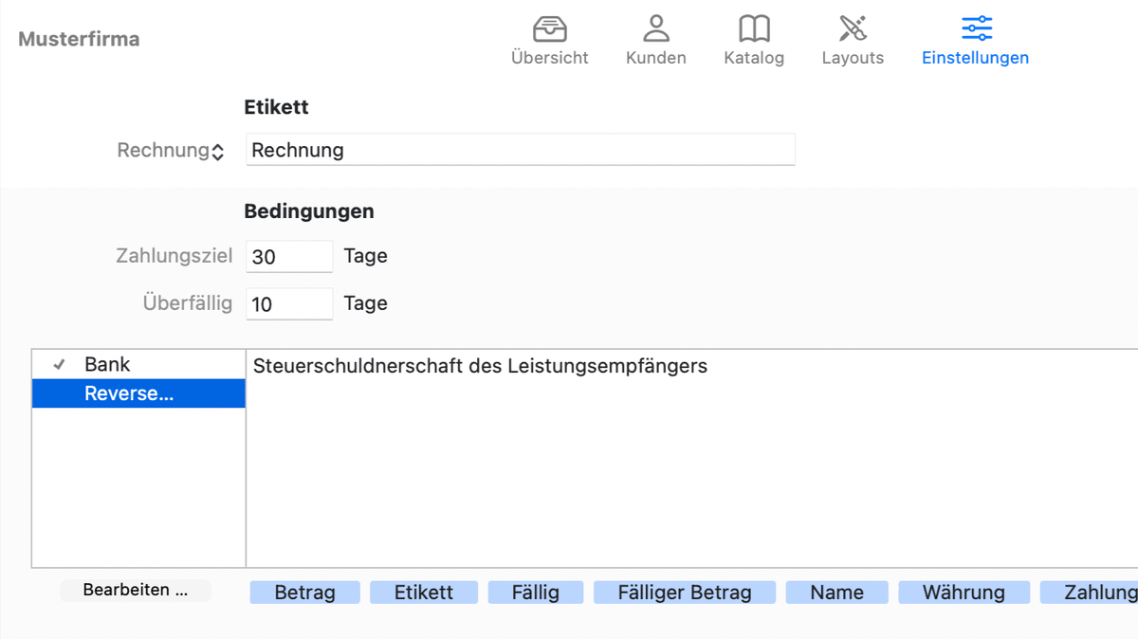1138x639 pixels.
Task: Click into the Etikett text field
Action: point(520,150)
